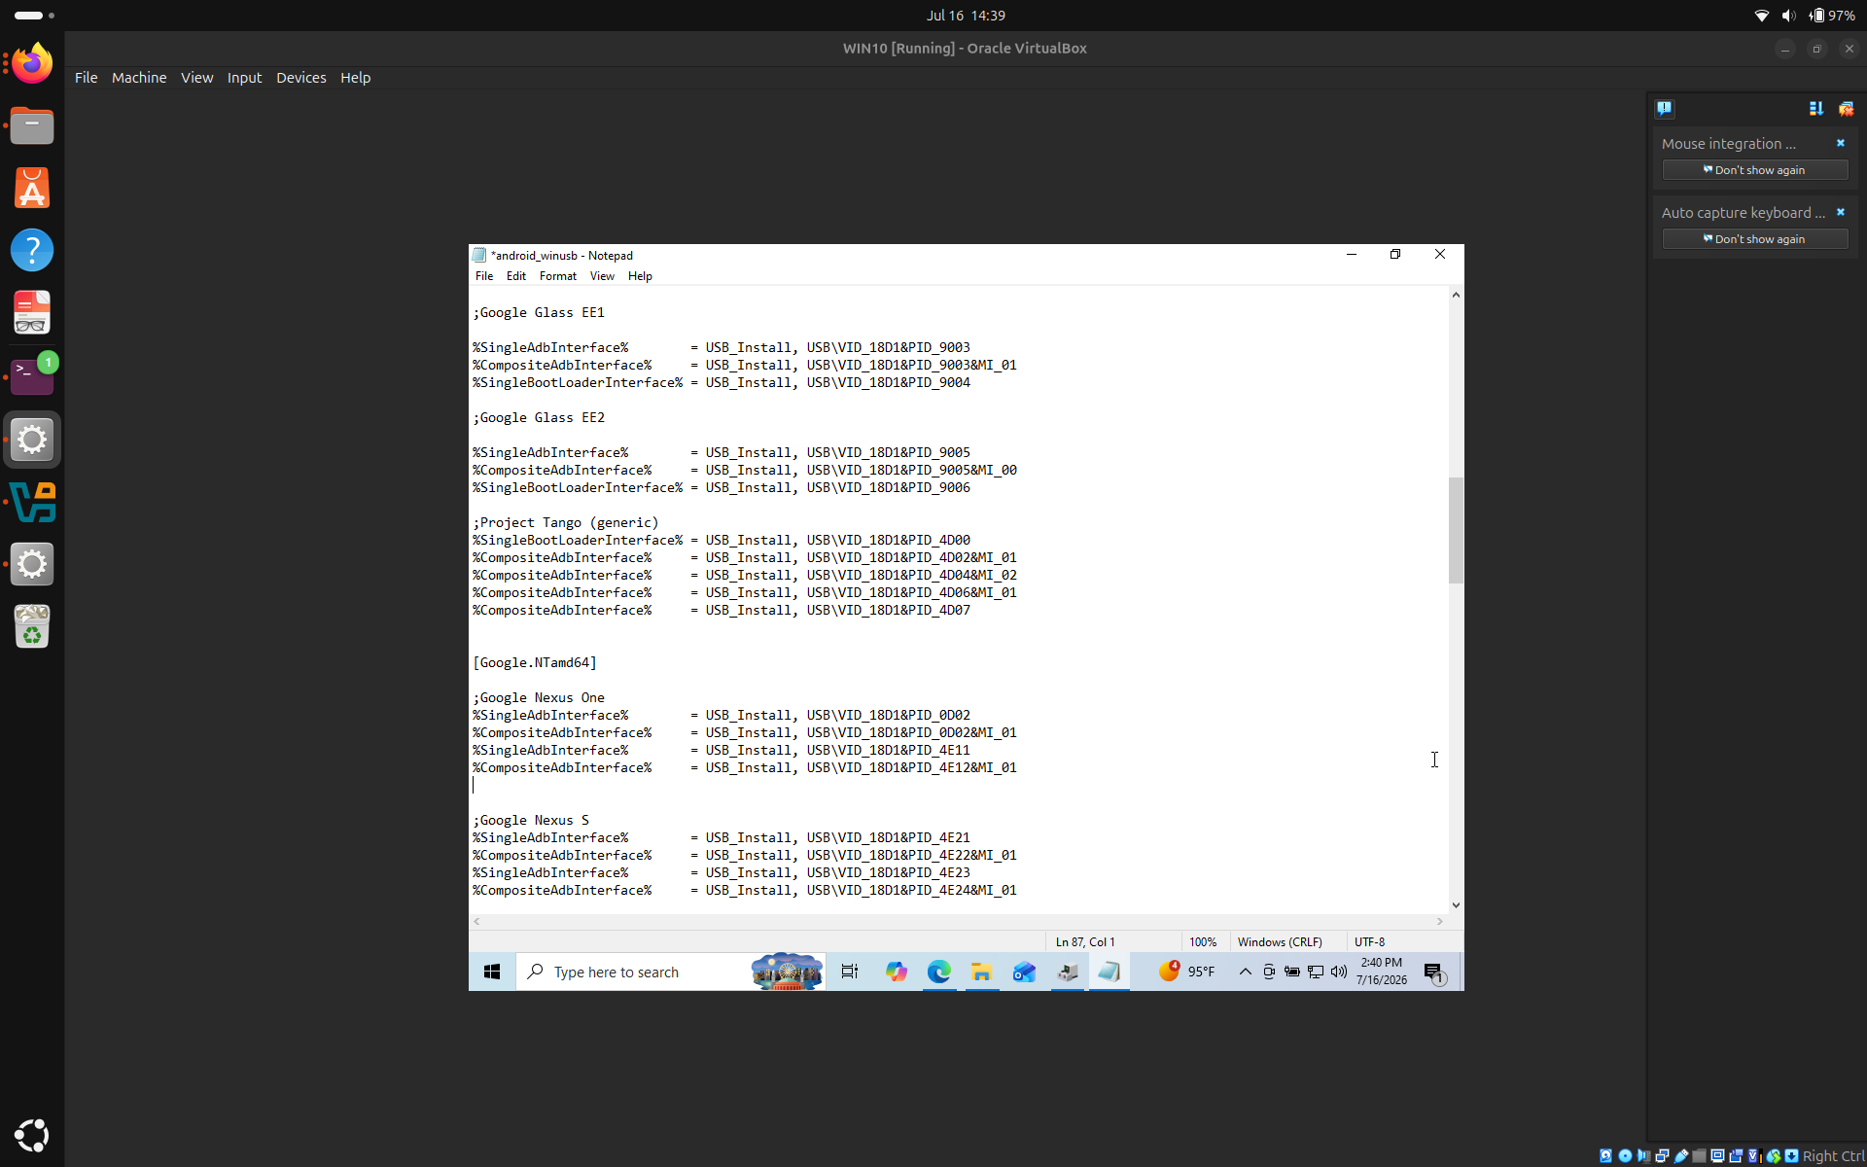1867x1167 pixels.
Task: Click the ;Google Glass EE2 comment line
Action: point(539,417)
